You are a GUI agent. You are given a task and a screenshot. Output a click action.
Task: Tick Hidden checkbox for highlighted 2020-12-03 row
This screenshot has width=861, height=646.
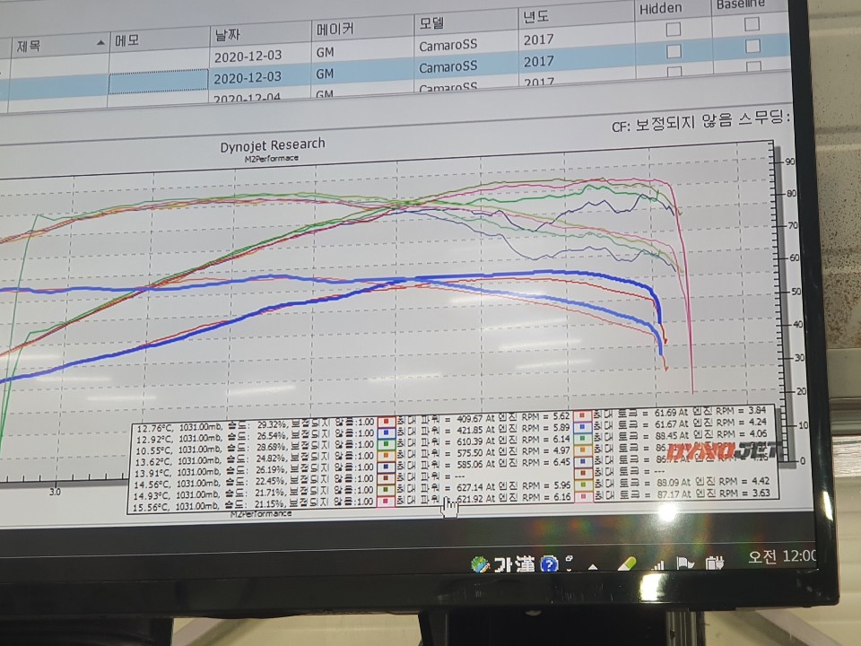[x=674, y=52]
